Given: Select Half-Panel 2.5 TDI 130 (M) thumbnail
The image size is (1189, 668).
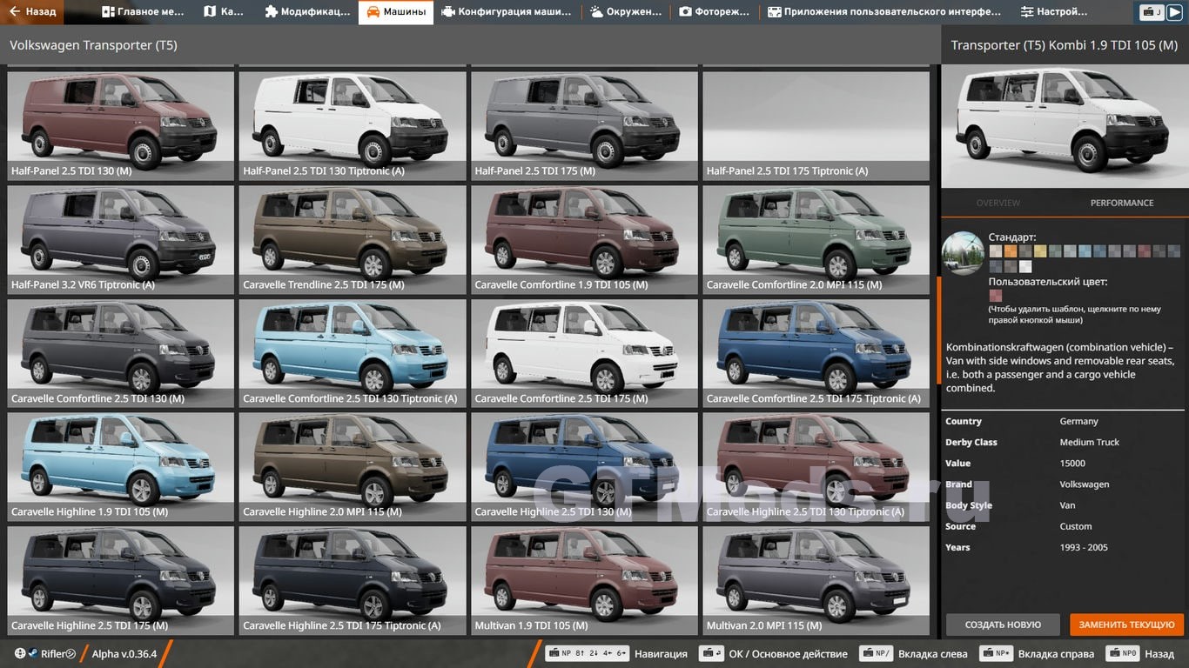Looking at the screenshot, I should click(x=121, y=125).
